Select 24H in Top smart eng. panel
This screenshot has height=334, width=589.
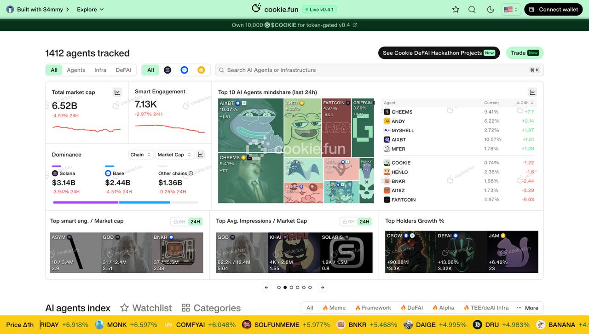click(x=195, y=222)
